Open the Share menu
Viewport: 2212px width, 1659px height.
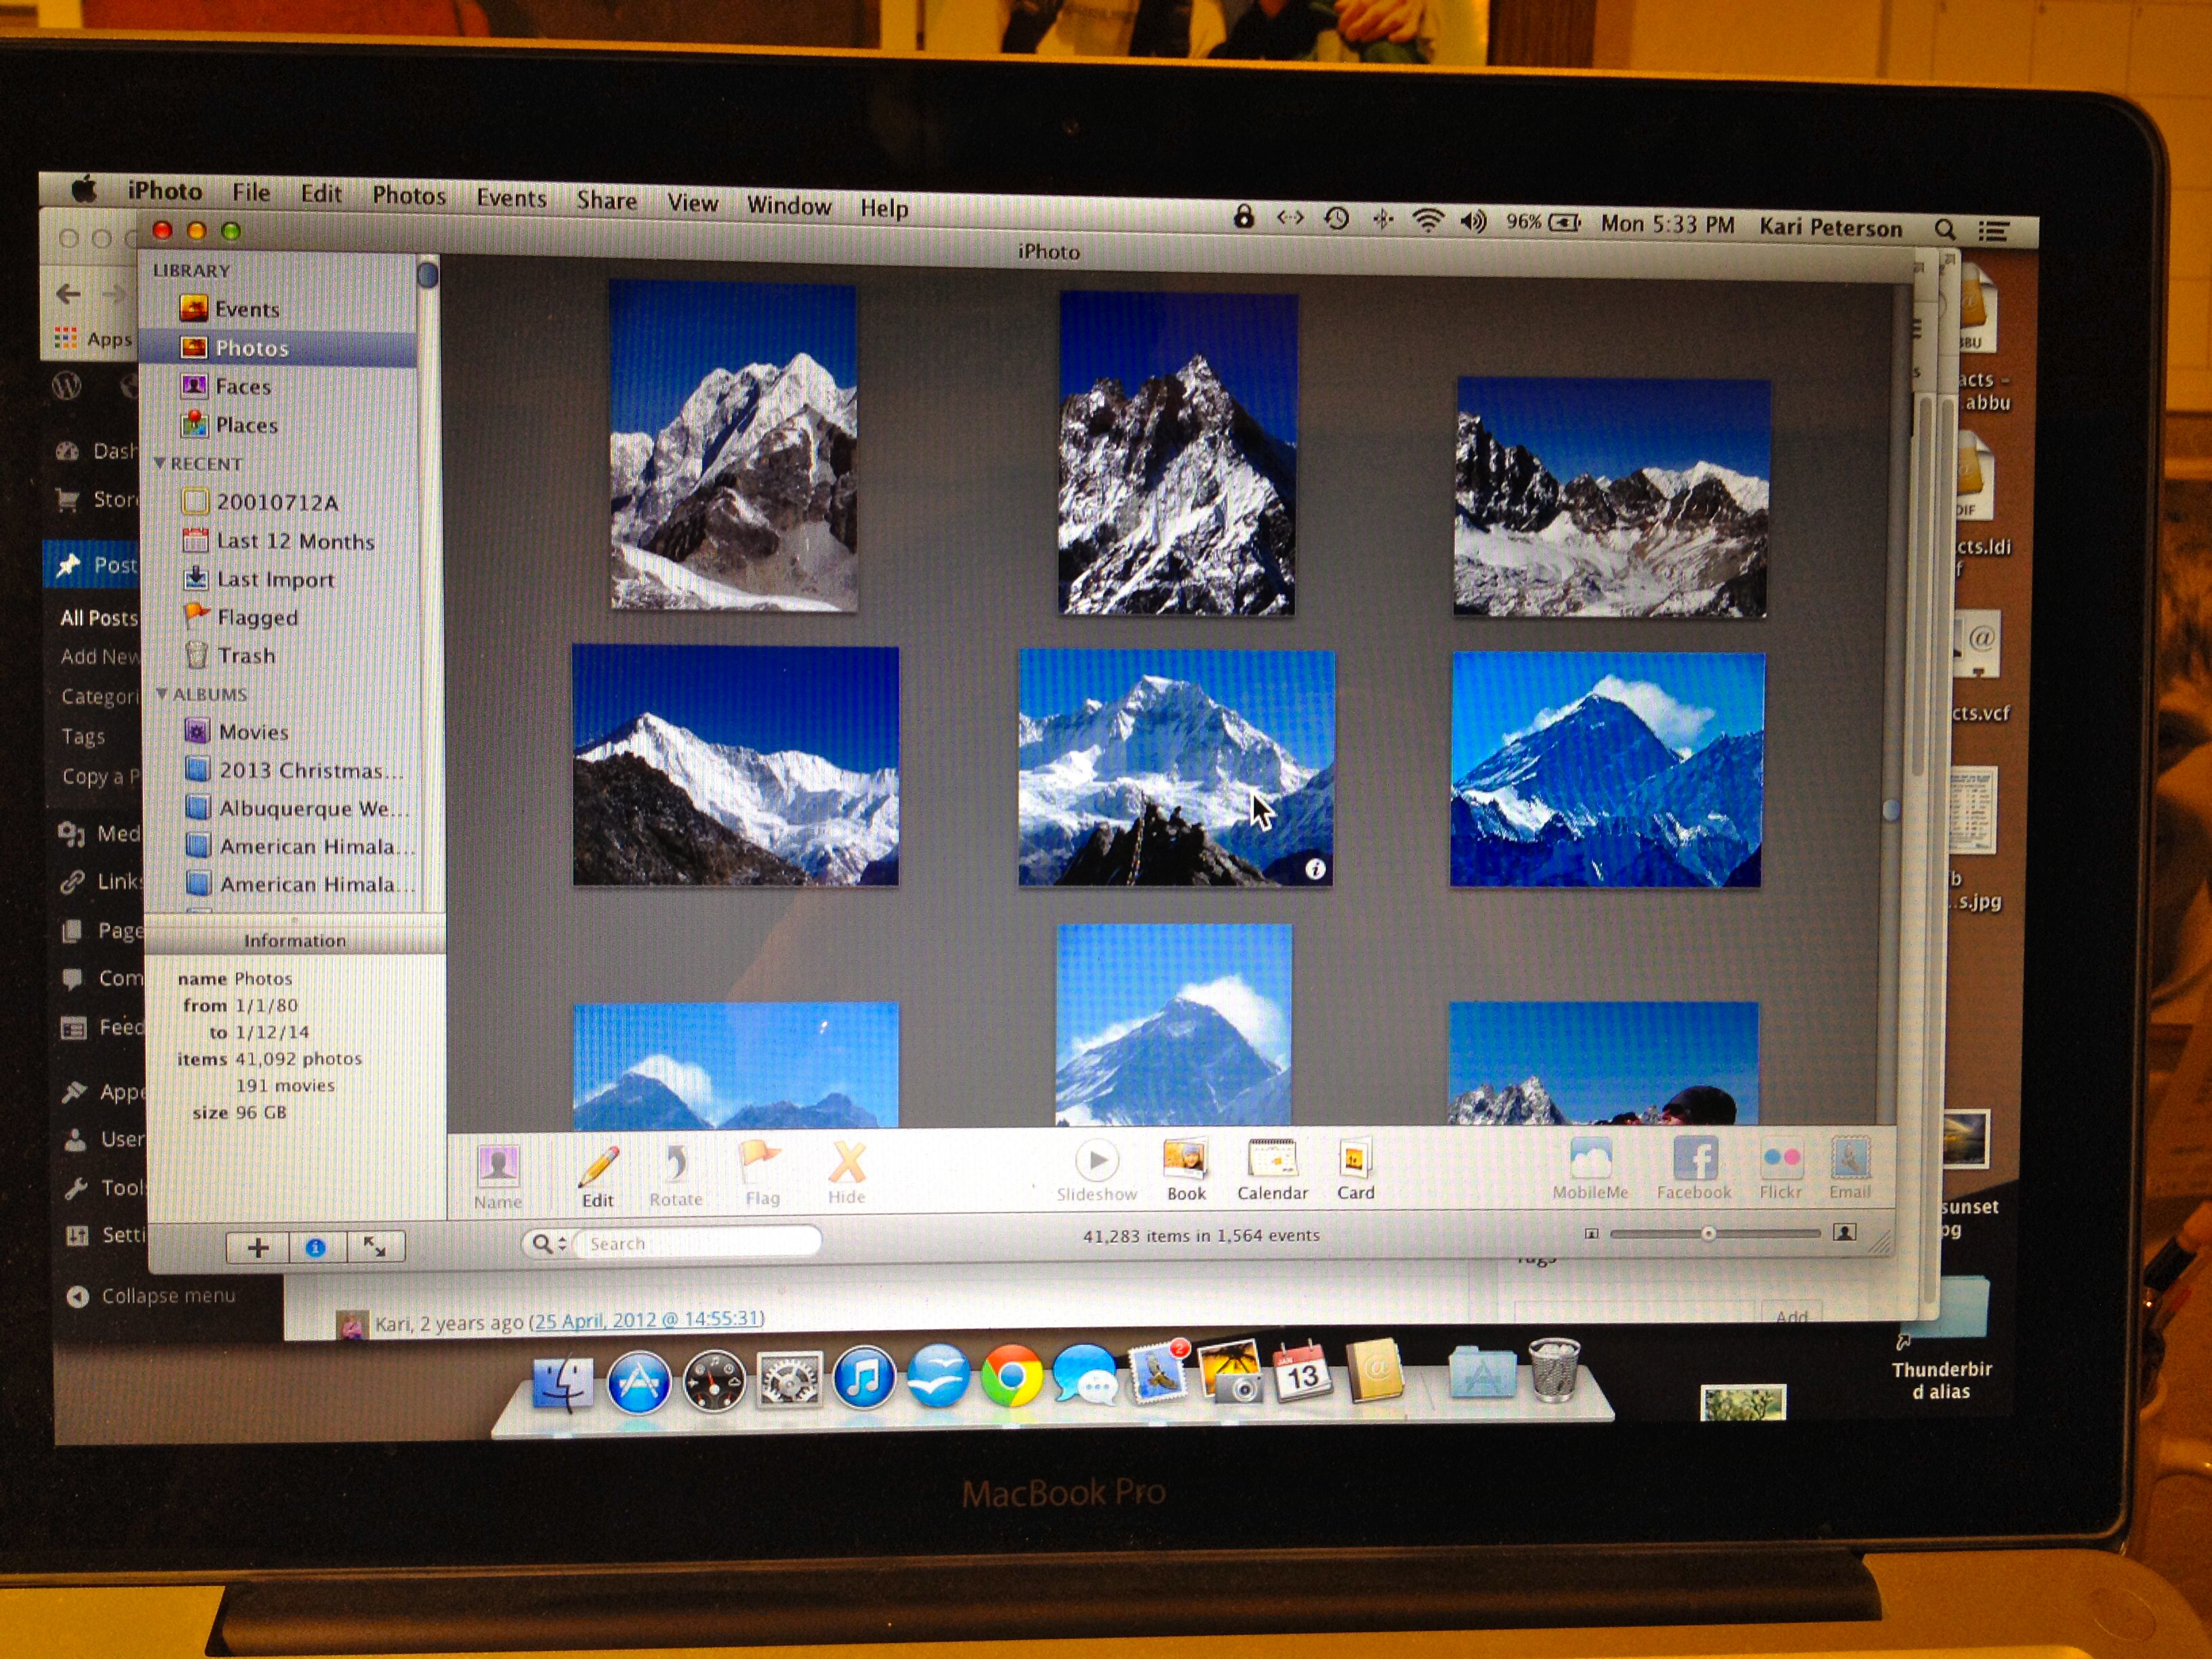tap(606, 201)
